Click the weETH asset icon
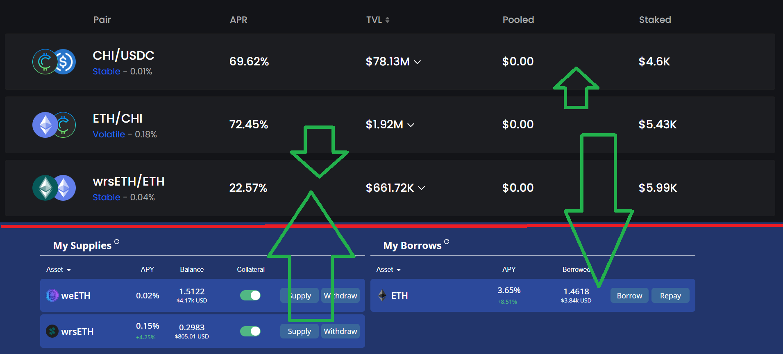This screenshot has height=354, width=783. tap(52, 295)
